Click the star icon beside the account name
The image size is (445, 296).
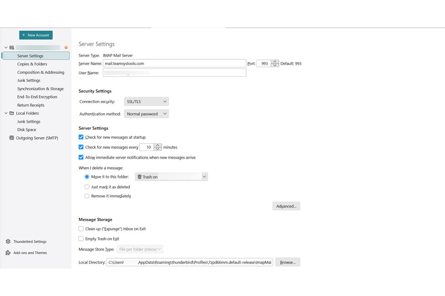66,47
